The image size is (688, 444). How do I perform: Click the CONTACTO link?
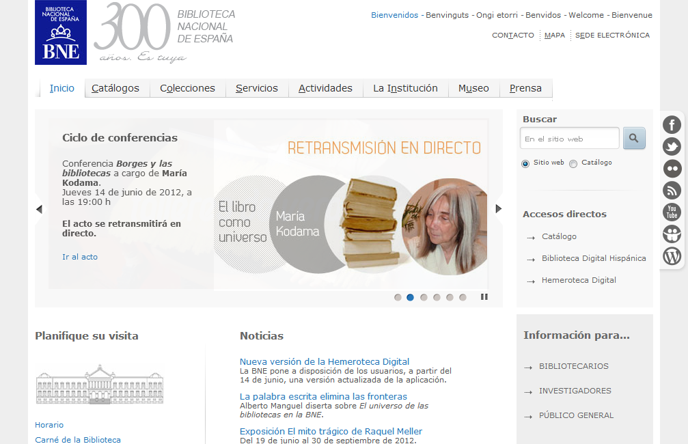click(513, 35)
